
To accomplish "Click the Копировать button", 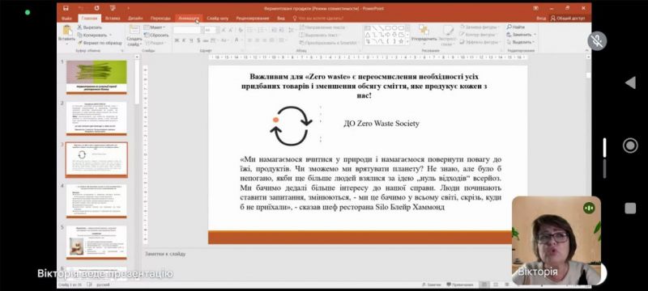I will 92,35.
